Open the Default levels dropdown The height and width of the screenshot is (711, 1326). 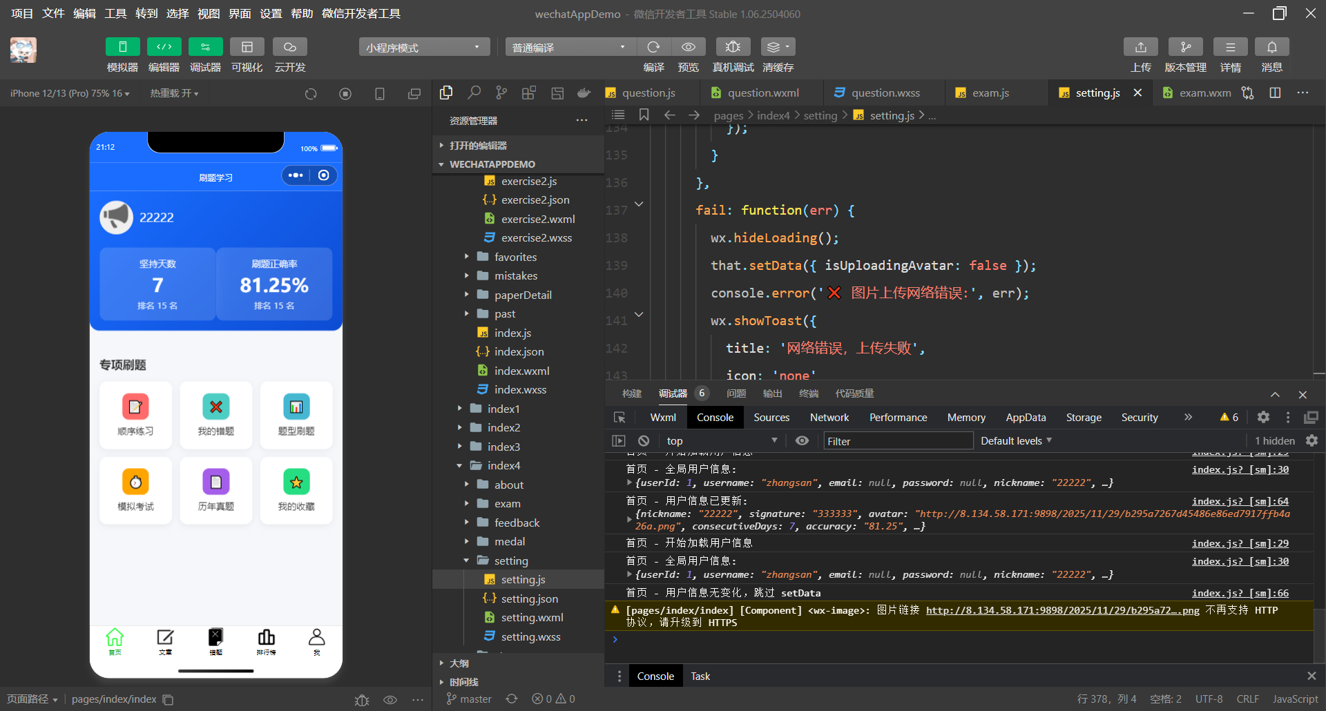pyautogui.click(x=1016, y=440)
